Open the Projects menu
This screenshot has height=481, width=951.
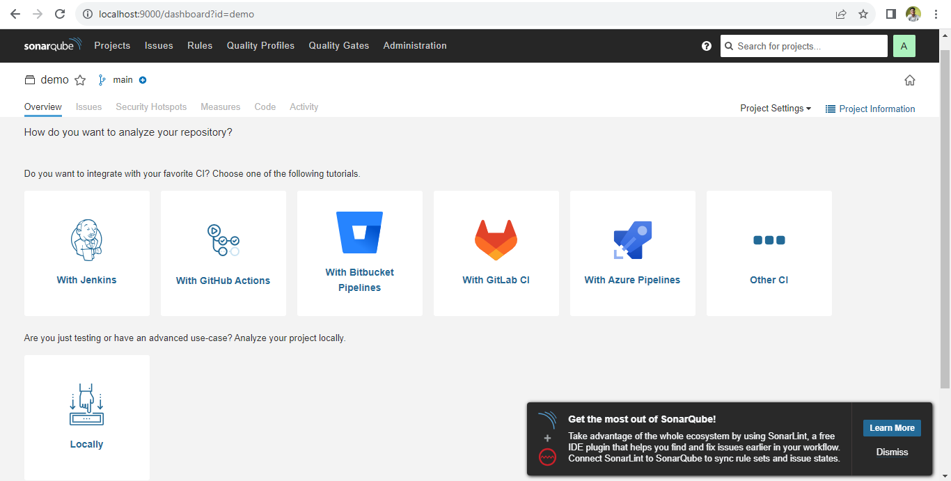(112, 45)
